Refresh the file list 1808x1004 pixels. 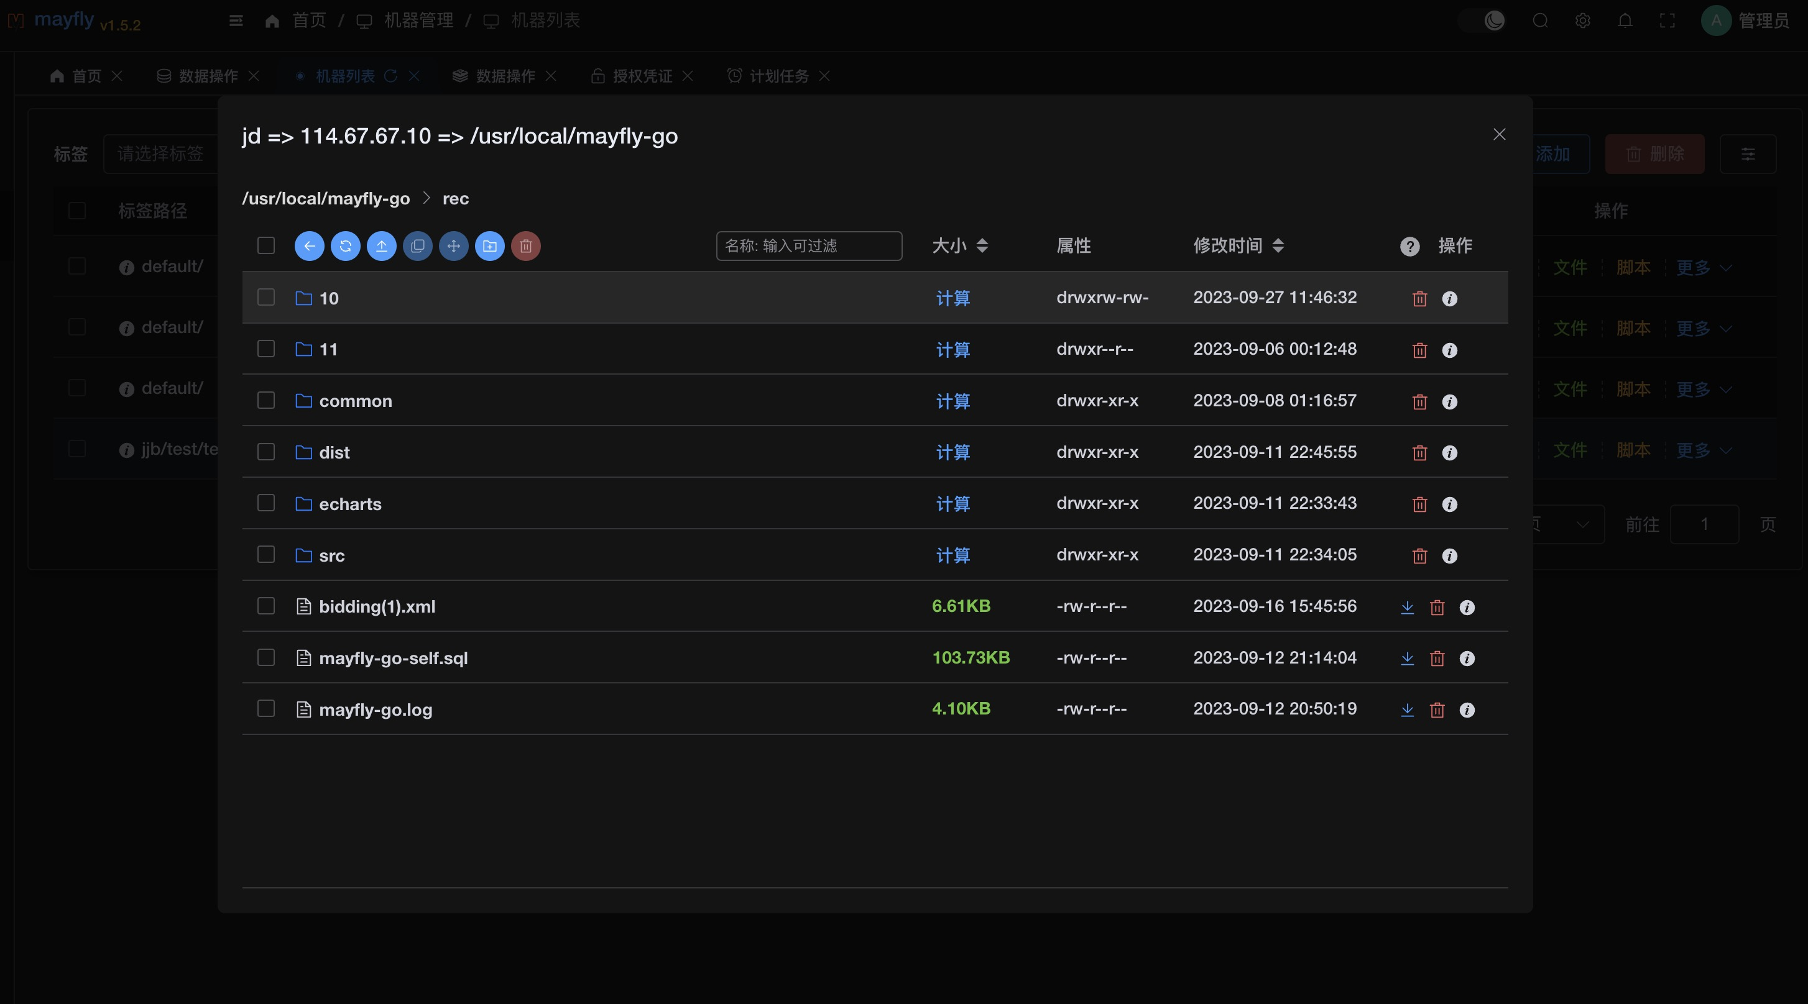tap(345, 246)
